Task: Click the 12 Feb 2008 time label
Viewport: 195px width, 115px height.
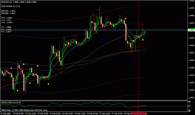Action: (6, 114)
